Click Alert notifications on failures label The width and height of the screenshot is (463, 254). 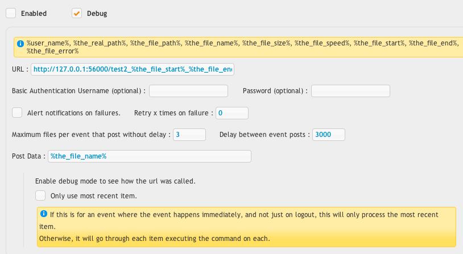(74, 113)
